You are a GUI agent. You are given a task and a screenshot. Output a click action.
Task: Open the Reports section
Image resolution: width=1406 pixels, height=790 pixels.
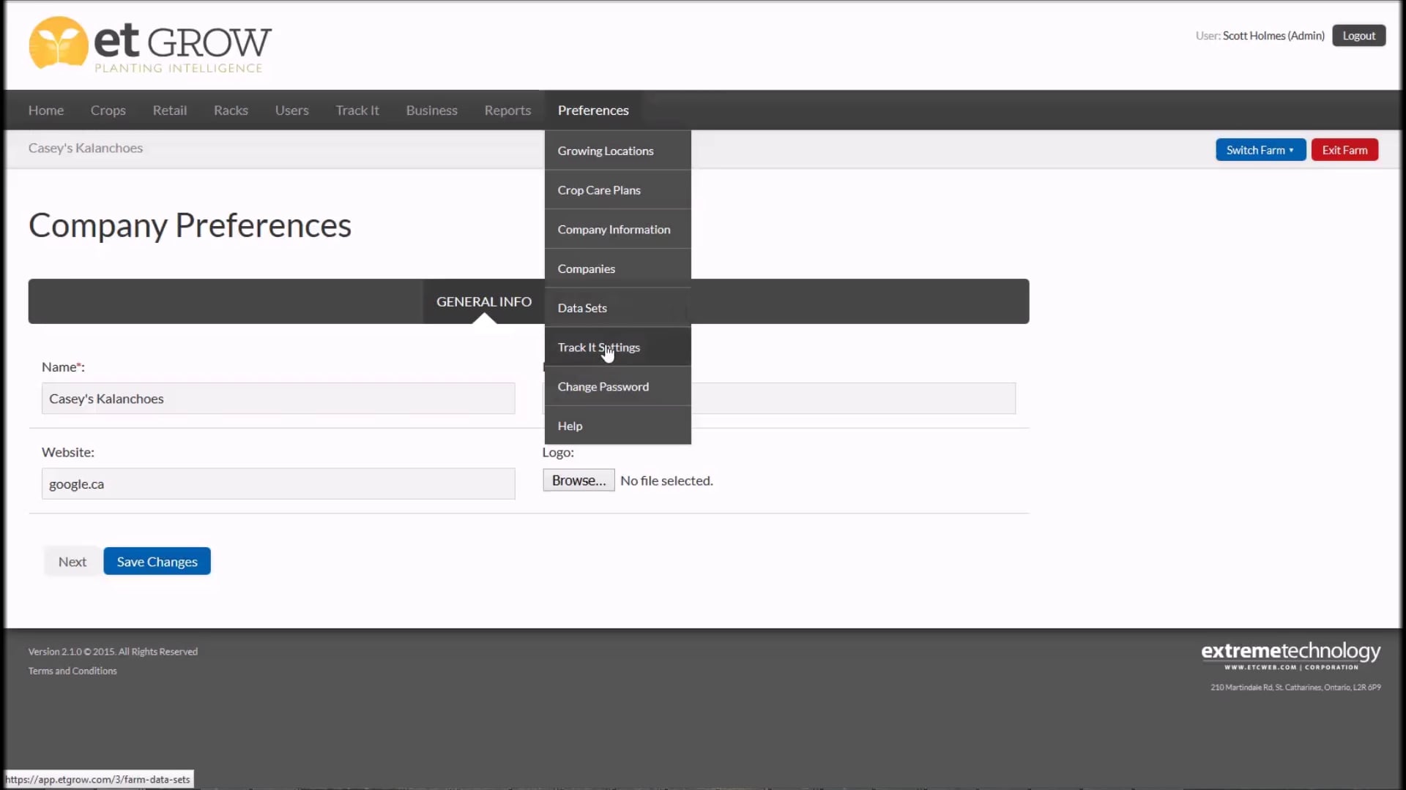(507, 110)
